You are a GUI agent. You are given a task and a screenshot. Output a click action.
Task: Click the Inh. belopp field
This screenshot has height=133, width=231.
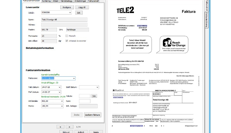tap(88, 106)
